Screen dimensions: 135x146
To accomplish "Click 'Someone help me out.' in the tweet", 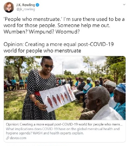I will point(84,25).
